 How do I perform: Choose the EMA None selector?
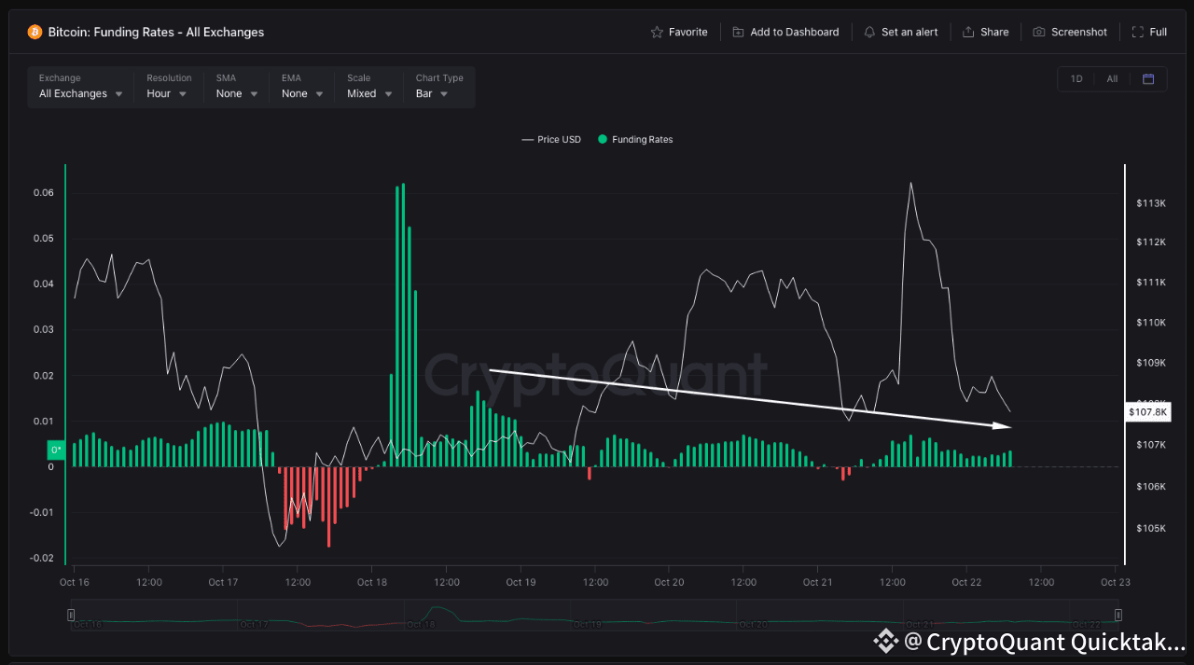point(303,94)
